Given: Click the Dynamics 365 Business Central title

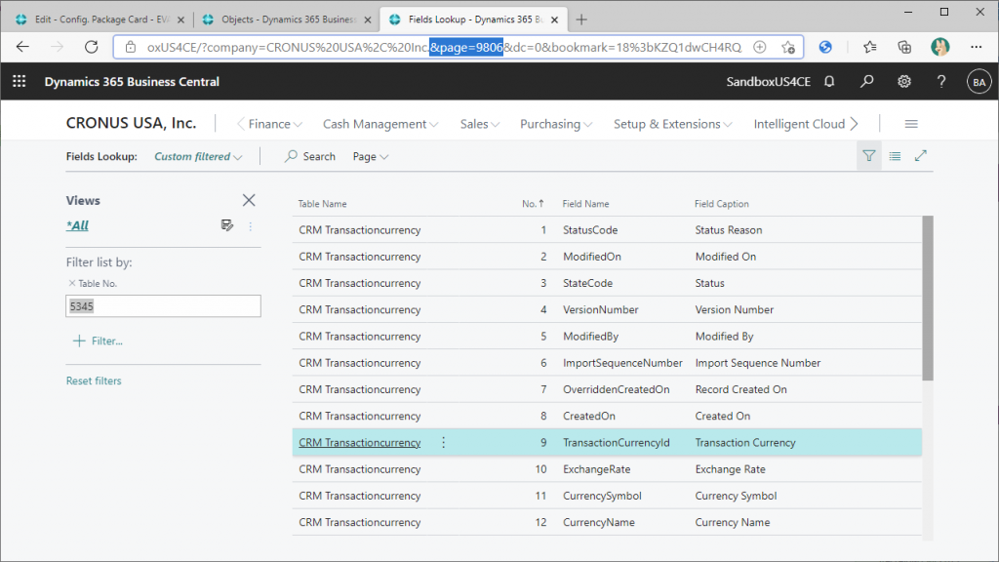Looking at the screenshot, I should point(132,82).
